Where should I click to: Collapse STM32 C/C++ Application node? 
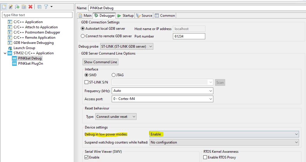5,53
